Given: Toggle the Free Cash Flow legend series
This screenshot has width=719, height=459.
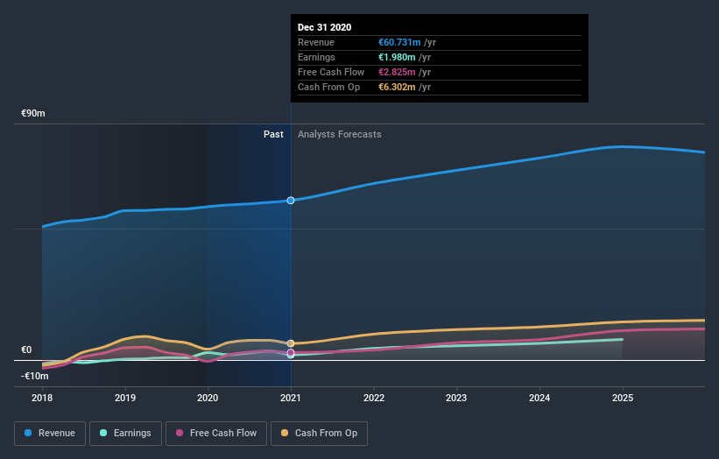Looking at the screenshot, I should coord(216,434).
